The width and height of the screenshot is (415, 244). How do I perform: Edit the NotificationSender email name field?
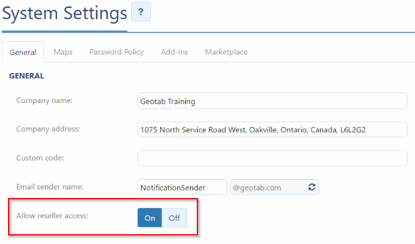(x=182, y=187)
